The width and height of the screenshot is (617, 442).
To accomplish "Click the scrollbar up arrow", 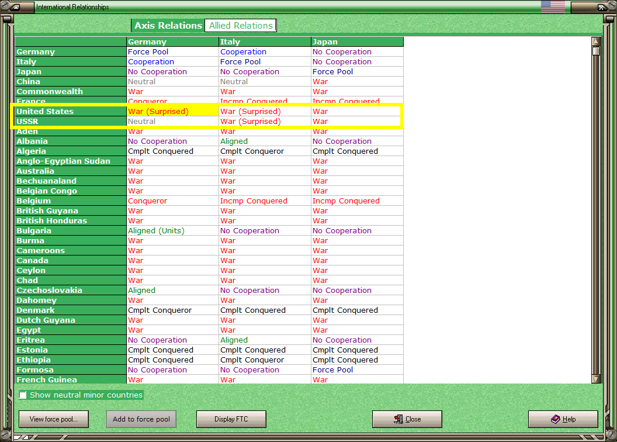I will tap(596, 42).
